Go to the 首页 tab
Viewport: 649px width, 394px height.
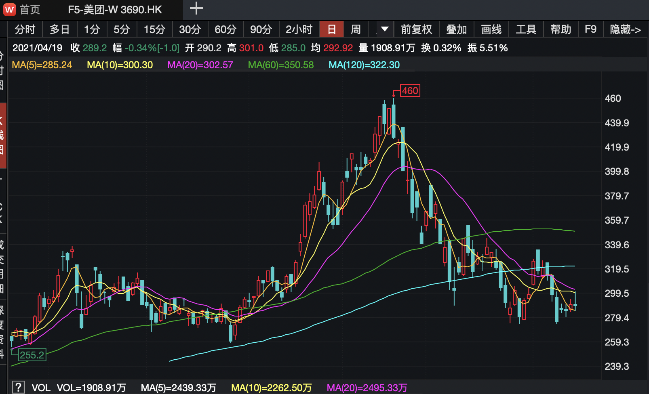[30, 10]
